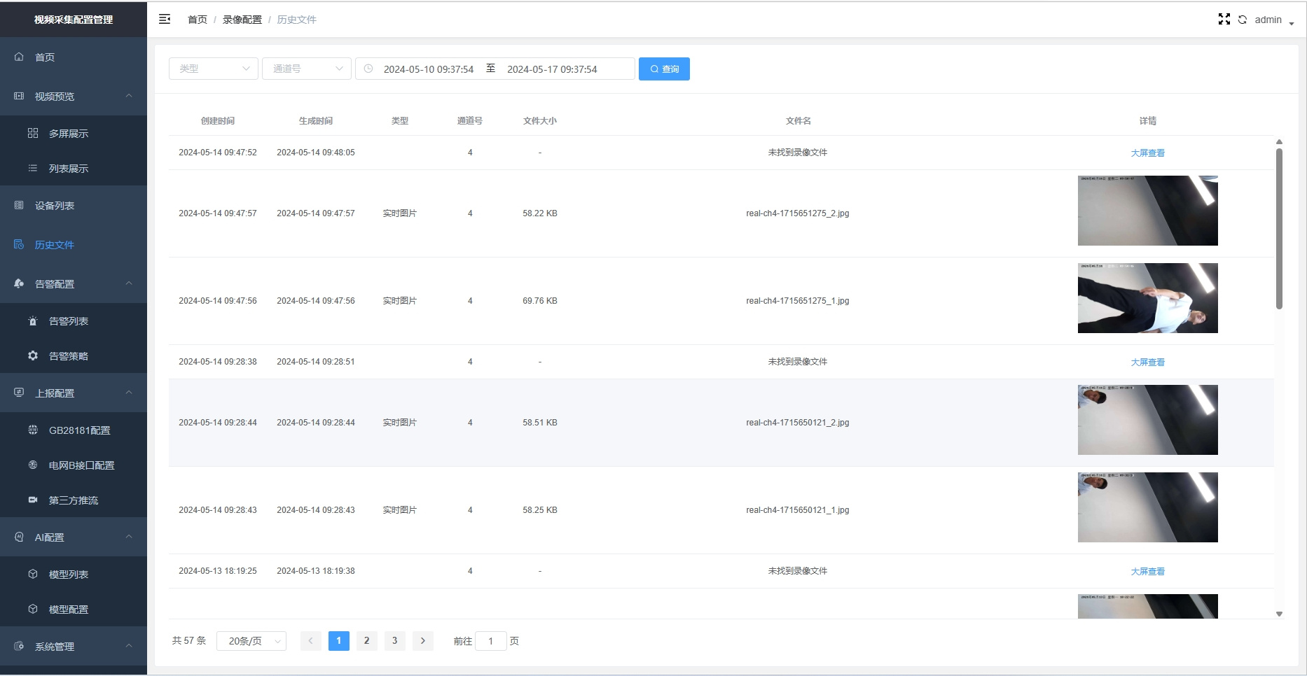Collapse the AI配置 sidebar group
The width and height of the screenshot is (1307, 676).
(129, 537)
